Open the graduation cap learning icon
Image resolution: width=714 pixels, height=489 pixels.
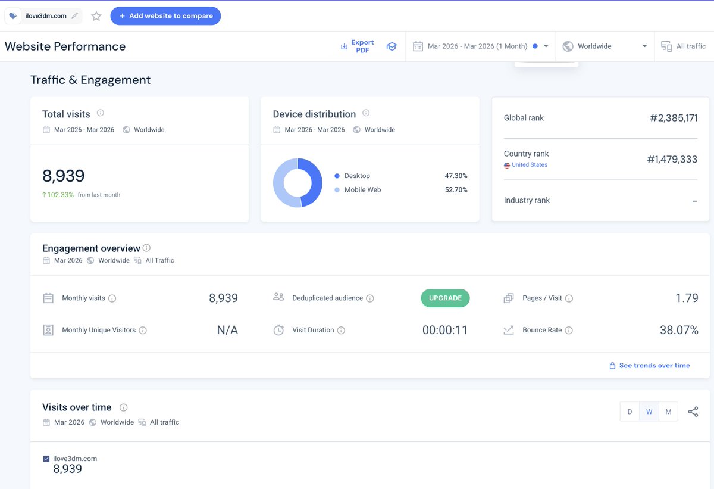tap(392, 46)
